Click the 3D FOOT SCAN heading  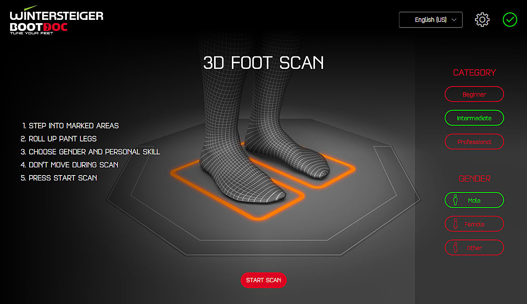tap(263, 63)
